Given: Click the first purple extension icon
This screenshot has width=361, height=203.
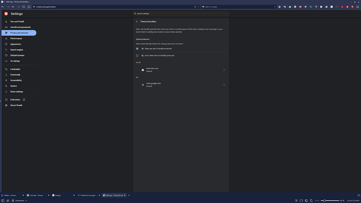Looking at the screenshot, I should [279, 7].
